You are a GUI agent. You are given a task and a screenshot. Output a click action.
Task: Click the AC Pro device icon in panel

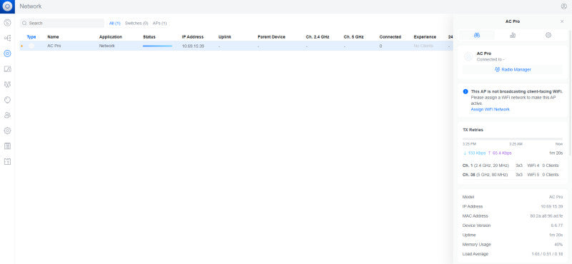468,56
